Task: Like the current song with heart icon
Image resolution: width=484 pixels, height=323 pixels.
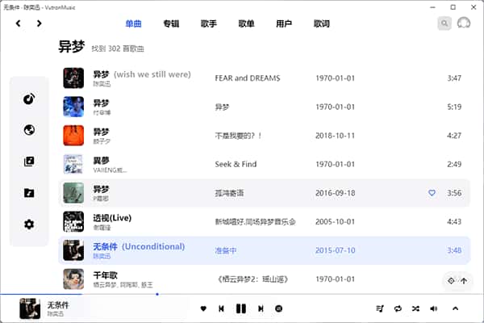Action: click(203, 308)
